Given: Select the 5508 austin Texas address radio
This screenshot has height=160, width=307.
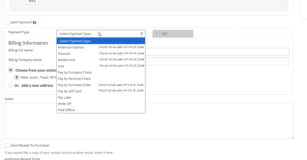Looking at the screenshot, I should tap(17, 77).
